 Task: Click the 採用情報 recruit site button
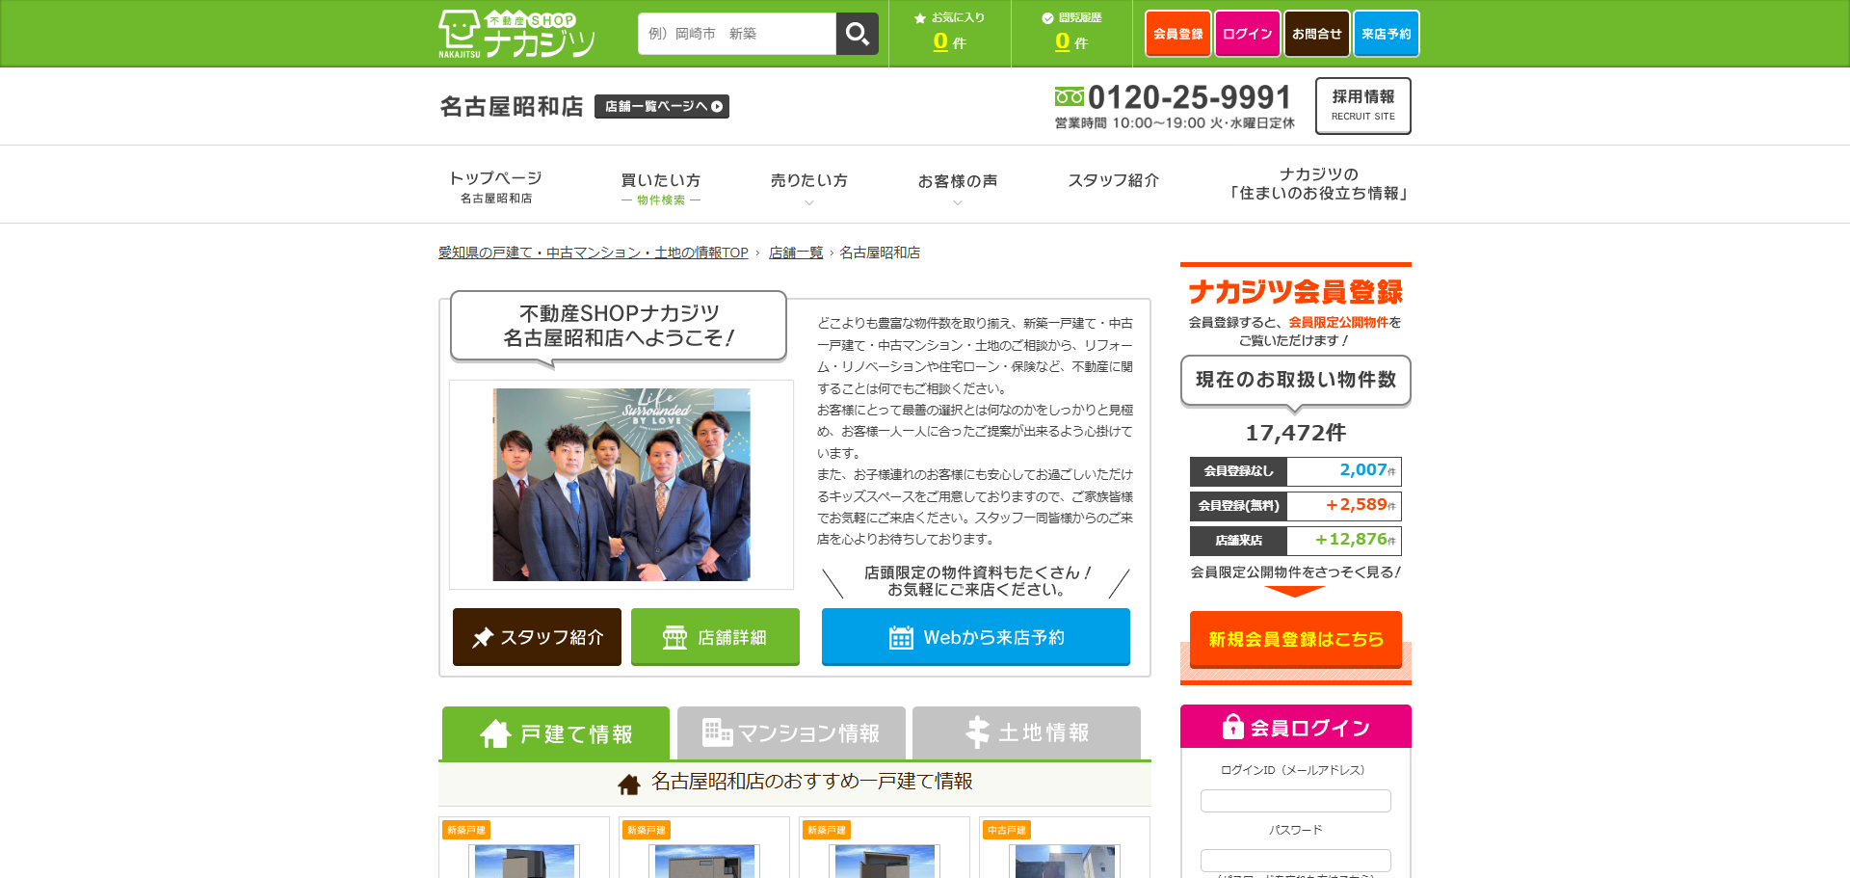tap(1362, 105)
